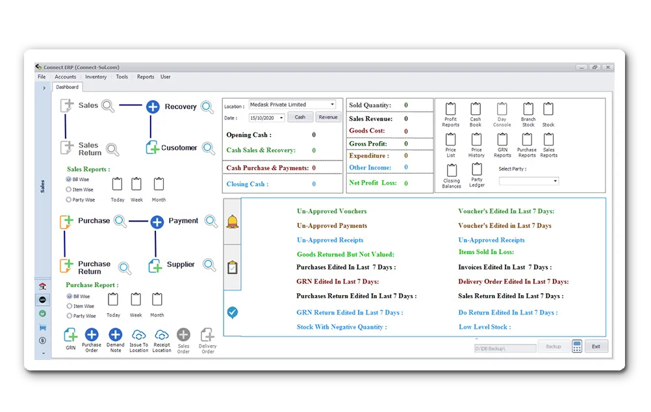The height and width of the screenshot is (412, 651).
Task: Open the User menu
Action: tap(166, 77)
